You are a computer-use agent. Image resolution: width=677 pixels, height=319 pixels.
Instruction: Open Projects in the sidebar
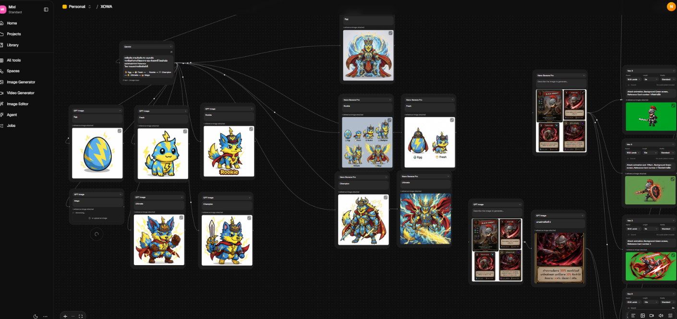click(13, 34)
